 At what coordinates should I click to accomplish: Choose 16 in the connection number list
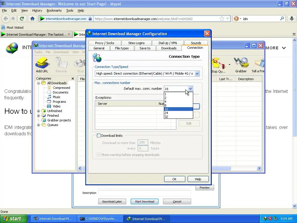(x=178, y=109)
